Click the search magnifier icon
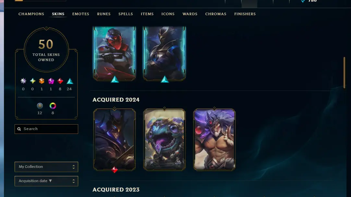This screenshot has width=351, height=197. coord(19,129)
